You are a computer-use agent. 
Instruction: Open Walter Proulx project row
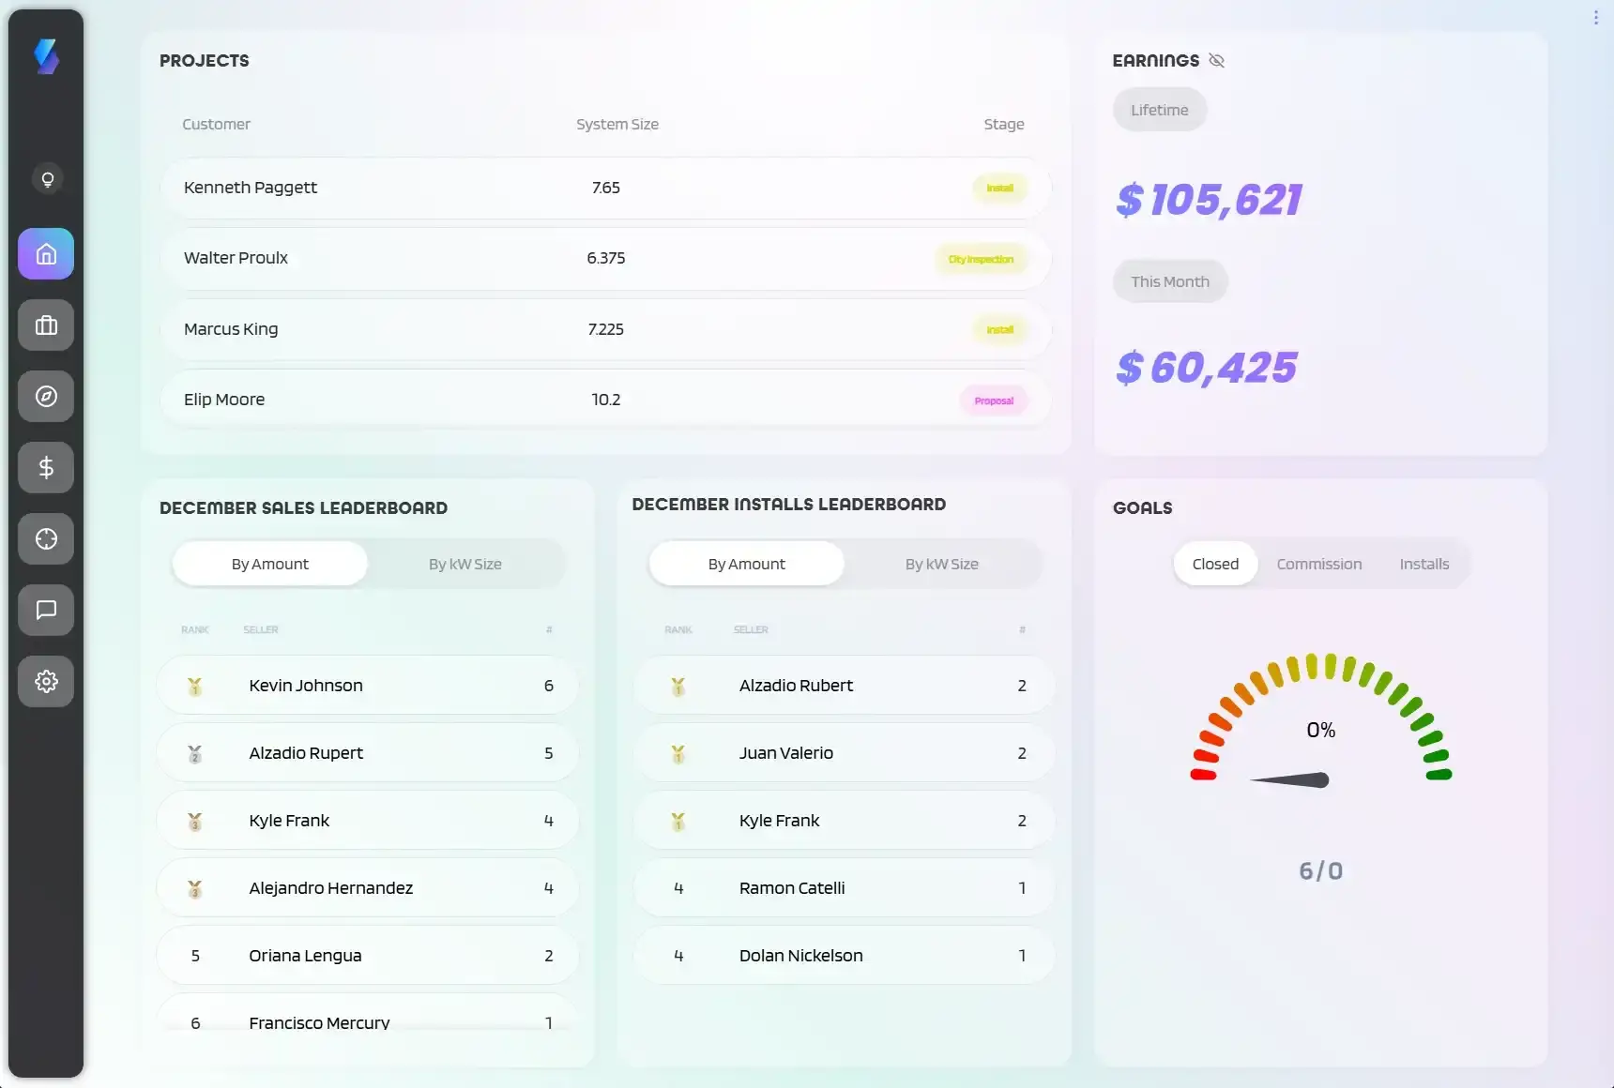(x=605, y=258)
